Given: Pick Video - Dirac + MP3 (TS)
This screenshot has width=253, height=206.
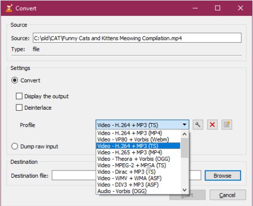Looking at the screenshot, I should [x=139, y=172].
